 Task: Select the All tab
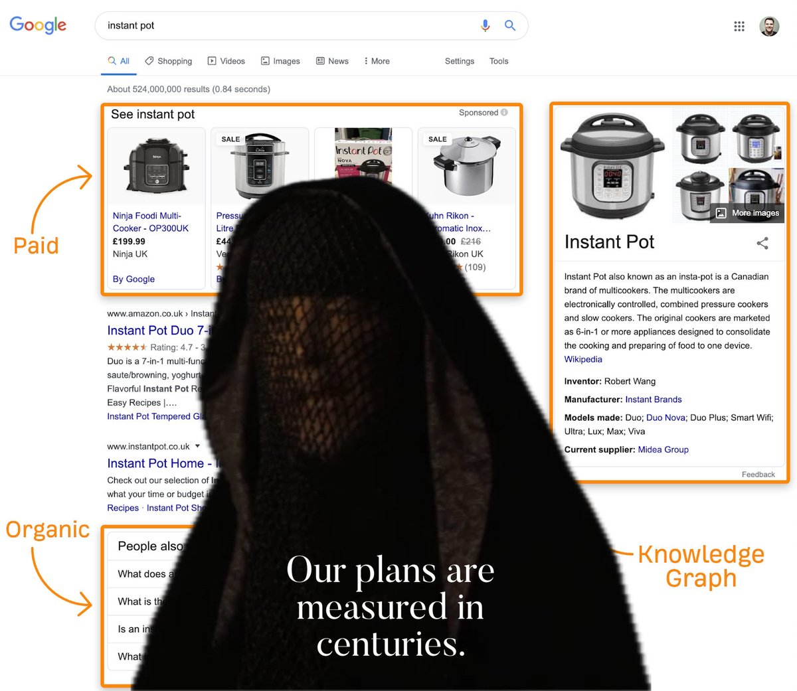click(x=119, y=61)
